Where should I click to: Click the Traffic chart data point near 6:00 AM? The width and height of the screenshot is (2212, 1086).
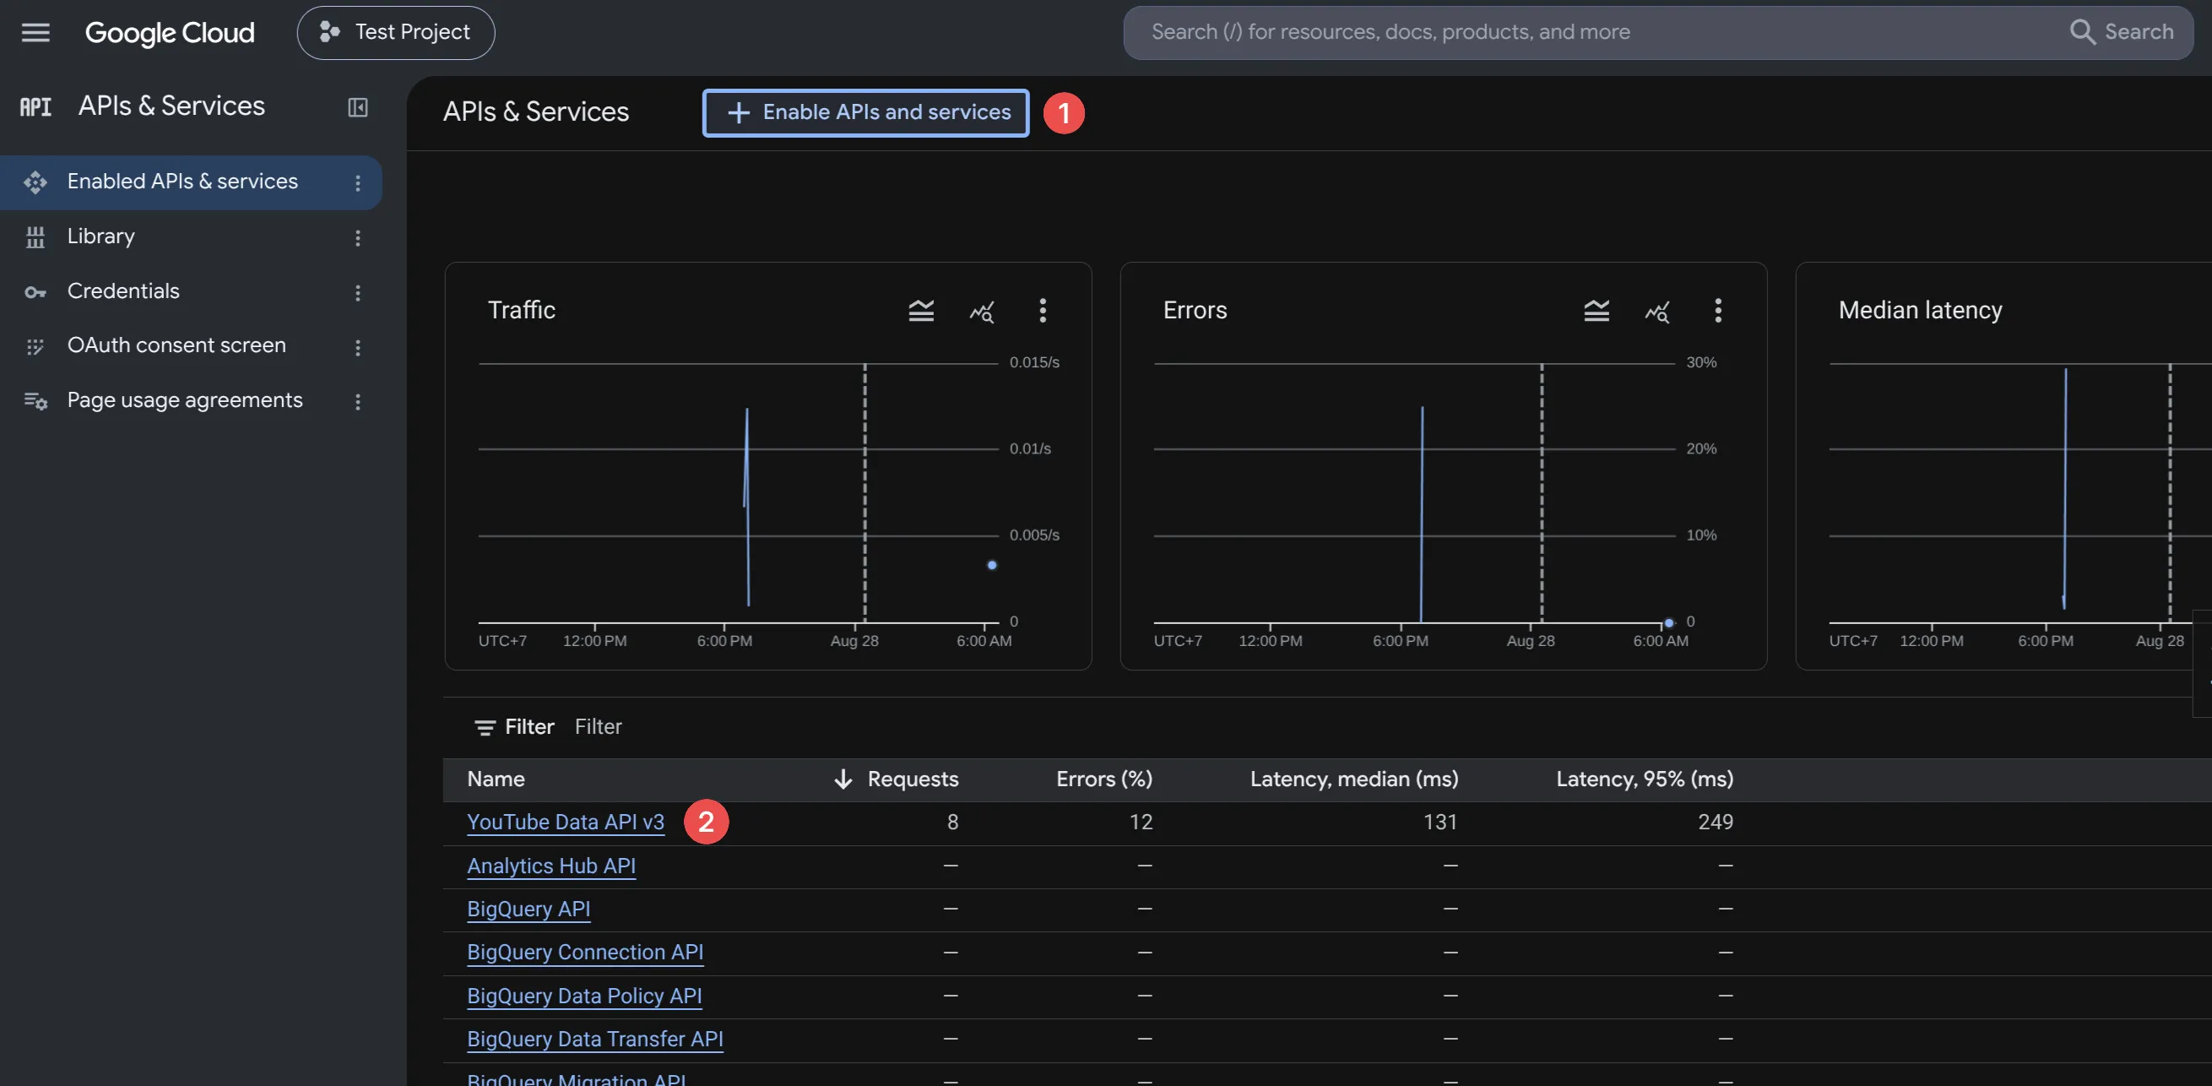point(992,565)
